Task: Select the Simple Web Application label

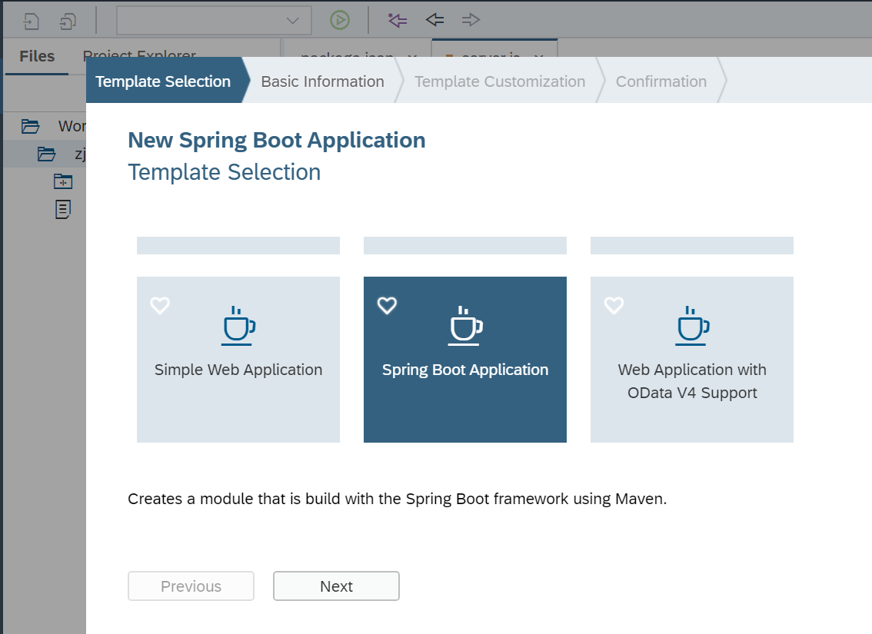Action: (x=238, y=370)
